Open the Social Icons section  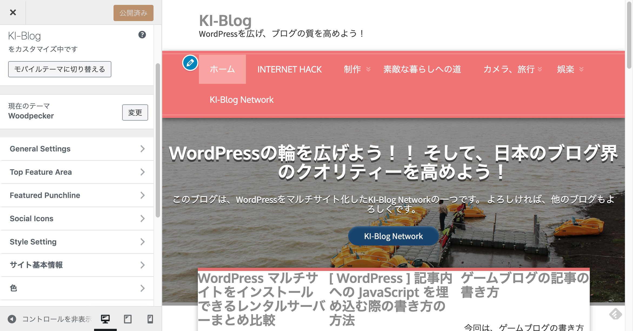[77, 219]
